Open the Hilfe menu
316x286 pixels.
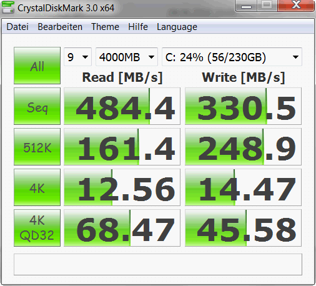(x=138, y=27)
